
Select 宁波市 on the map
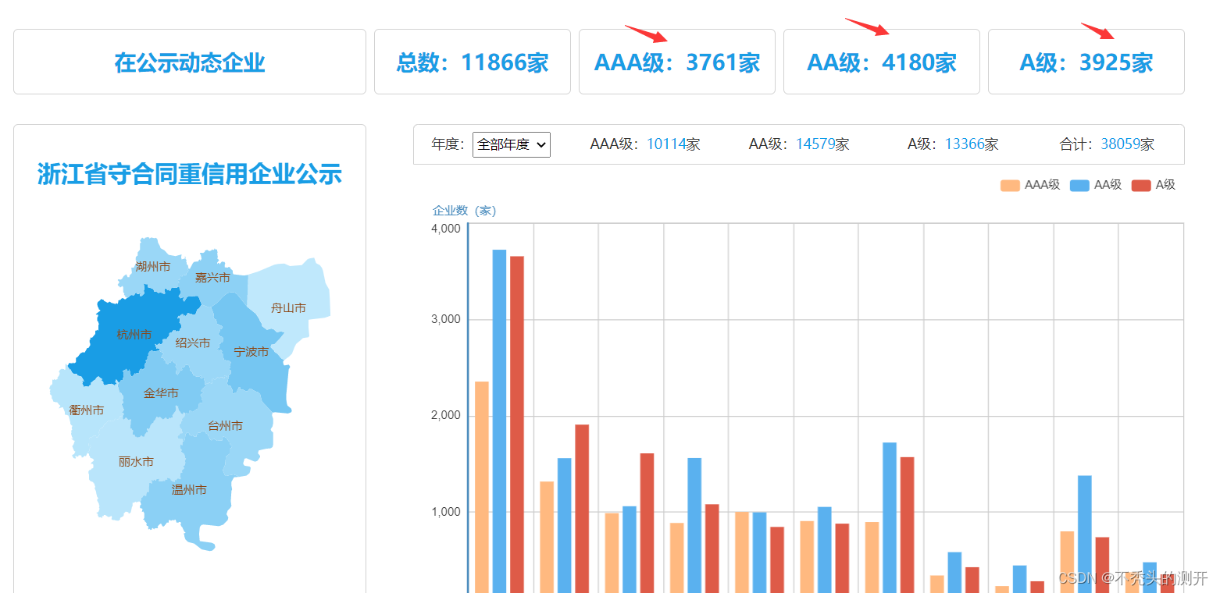[x=251, y=352]
